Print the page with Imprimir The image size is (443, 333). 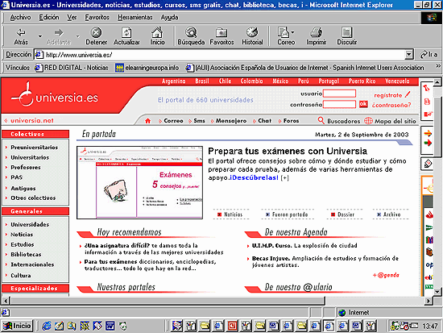click(317, 36)
